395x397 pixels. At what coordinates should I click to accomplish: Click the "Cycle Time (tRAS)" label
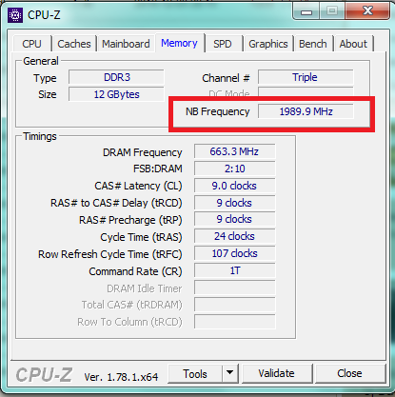[141, 237]
